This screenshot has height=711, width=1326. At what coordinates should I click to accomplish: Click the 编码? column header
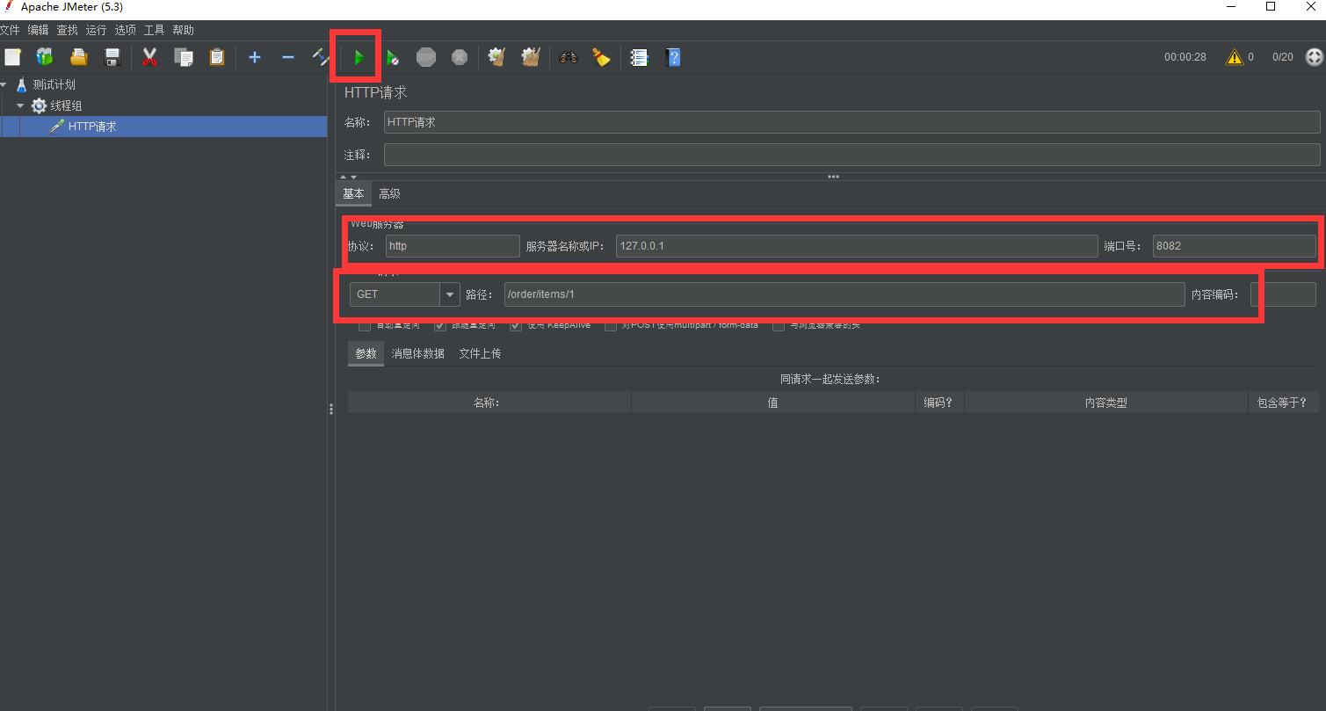click(x=939, y=403)
